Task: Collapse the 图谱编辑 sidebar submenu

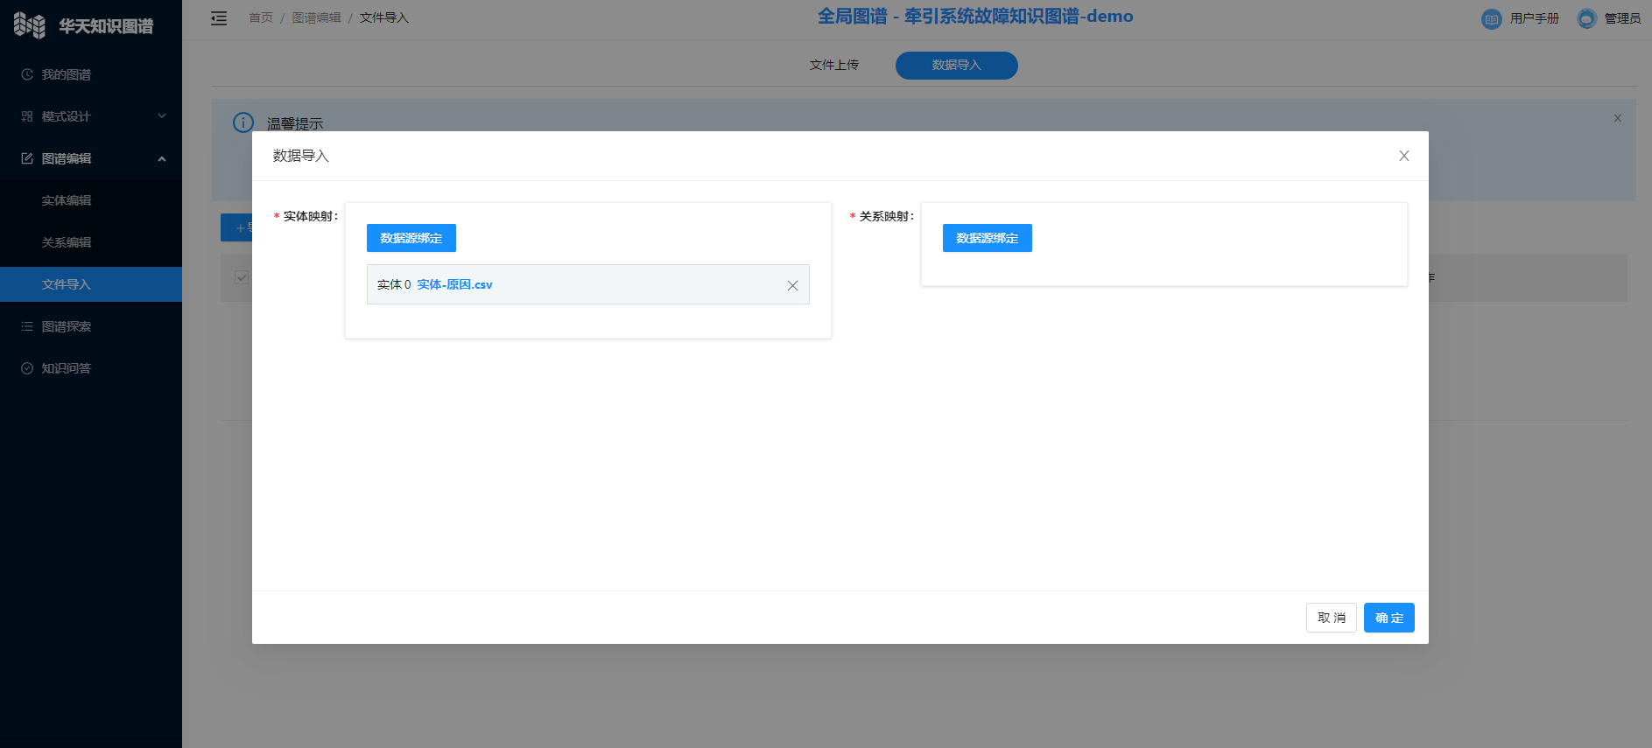Action: (162, 158)
